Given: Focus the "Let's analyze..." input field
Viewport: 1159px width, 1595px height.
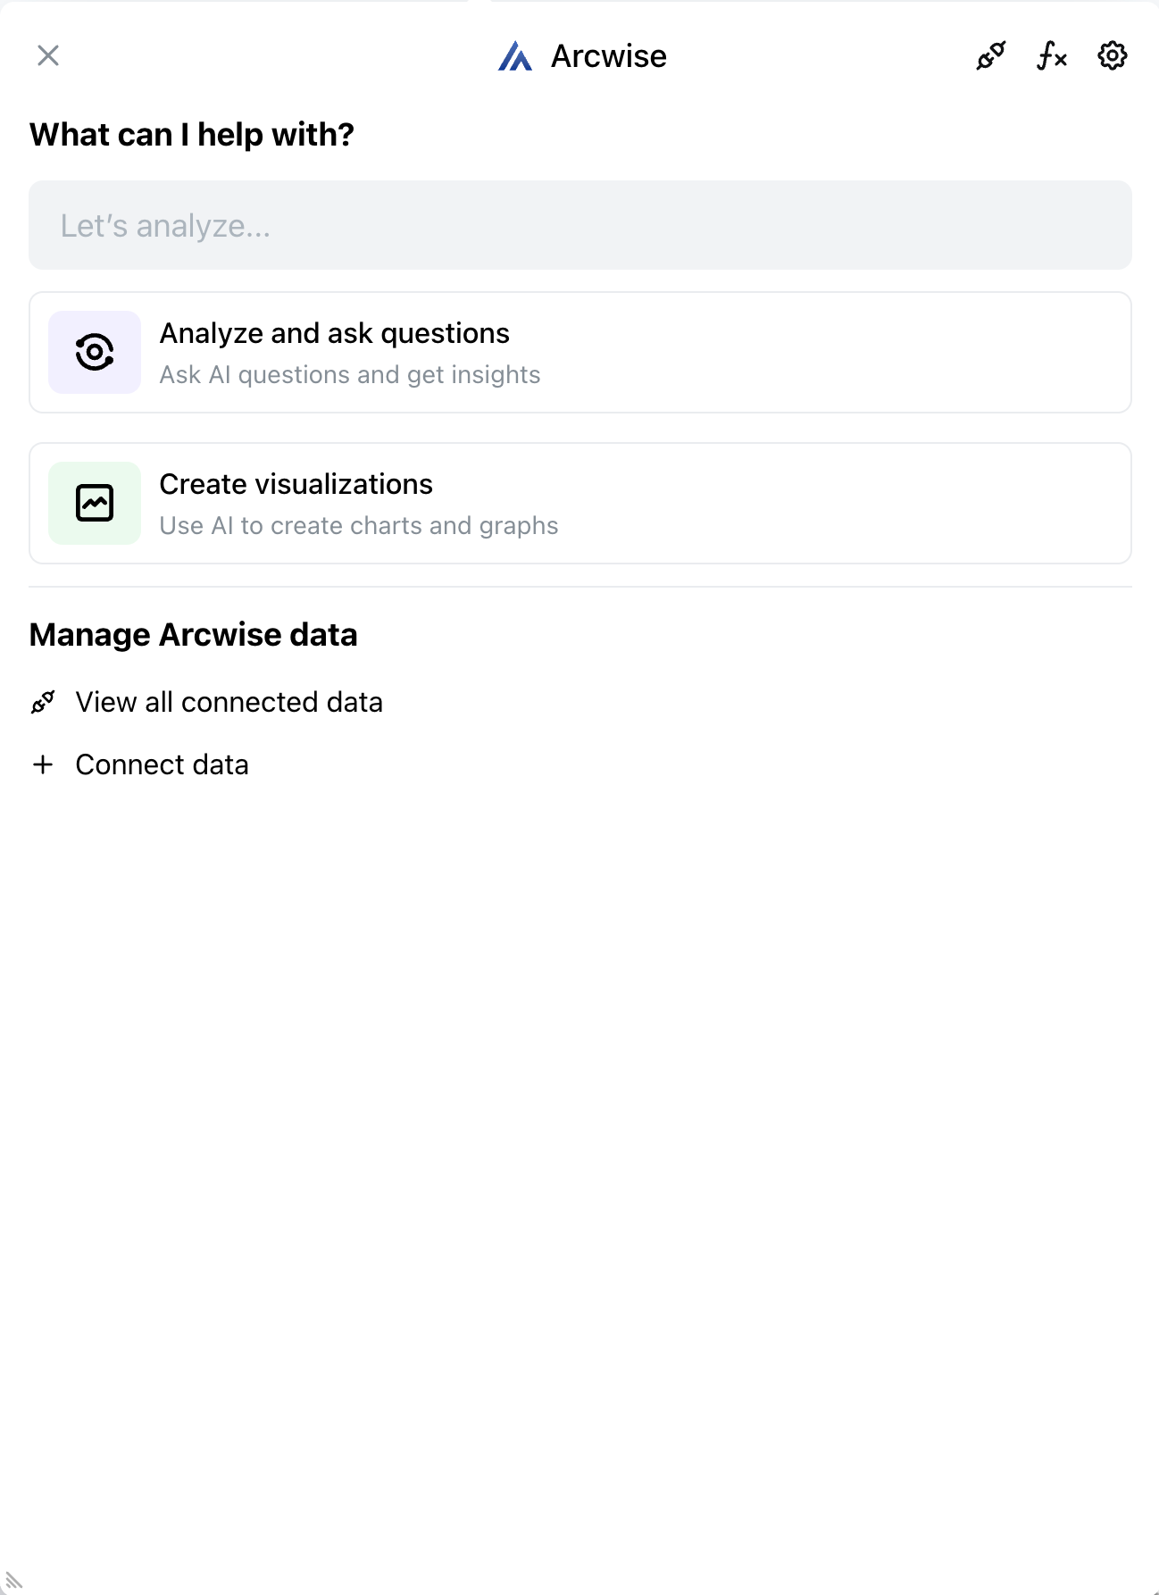Looking at the screenshot, I should (x=579, y=225).
